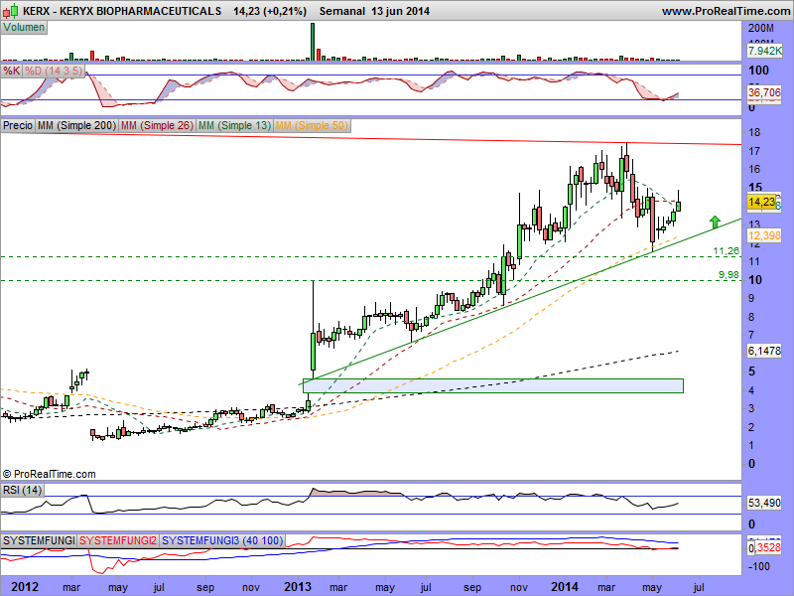Click the 6,1478 moving average value tag
Screen dimensions: 794x596
click(764, 351)
